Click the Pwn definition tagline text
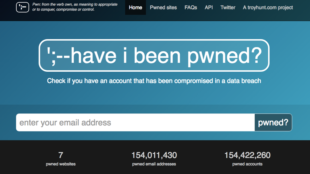The width and height of the screenshot is (310, 174). 75,7
